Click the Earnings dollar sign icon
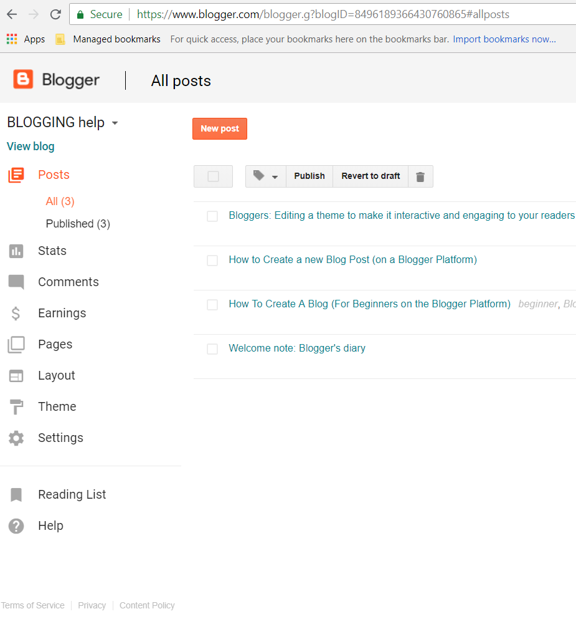Image resolution: width=576 pixels, height=619 pixels. (16, 314)
